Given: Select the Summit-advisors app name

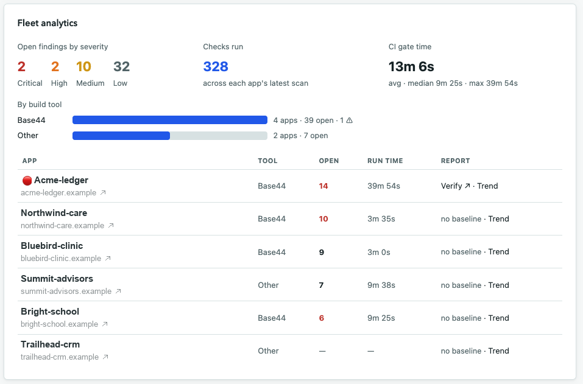Looking at the screenshot, I should (x=57, y=279).
